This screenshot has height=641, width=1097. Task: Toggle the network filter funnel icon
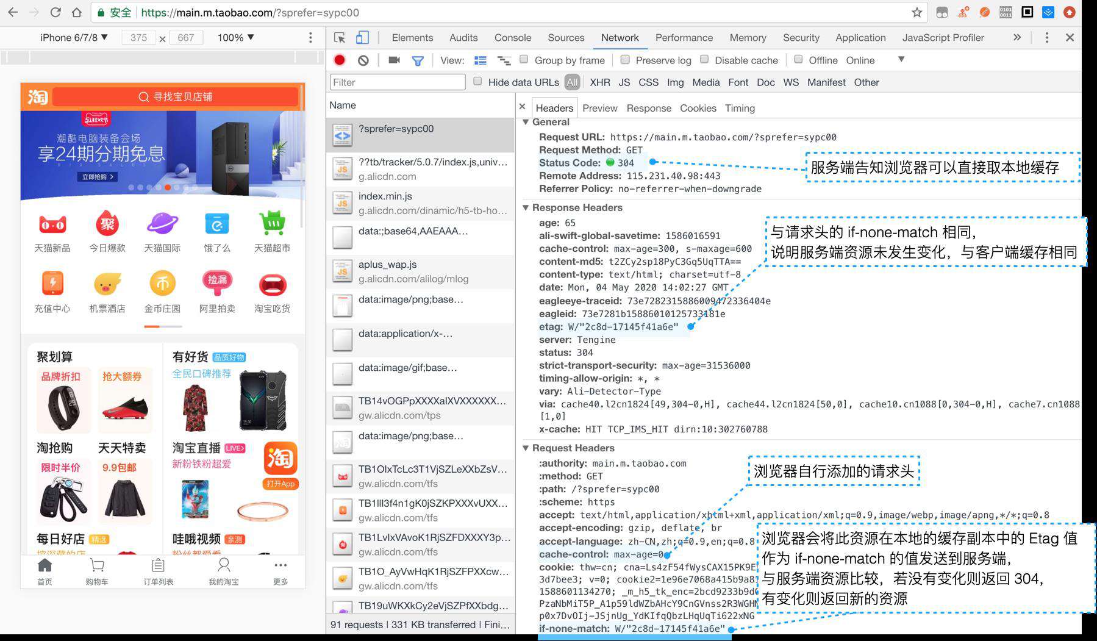pos(418,60)
